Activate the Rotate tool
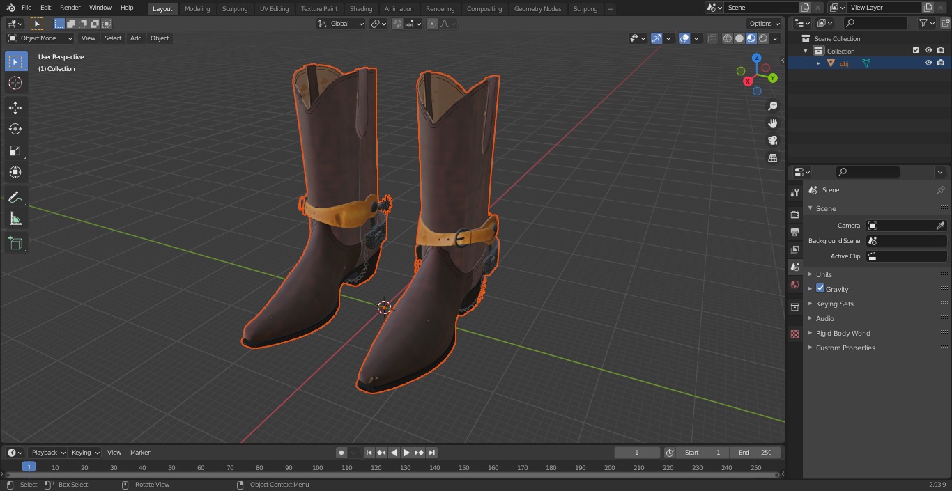 tap(15, 129)
